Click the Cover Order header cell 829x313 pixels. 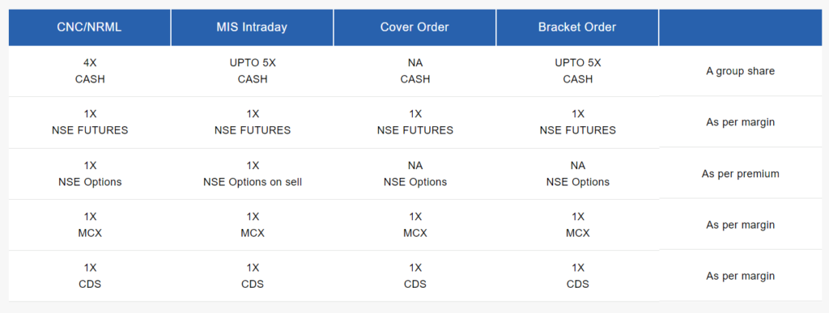click(x=414, y=27)
